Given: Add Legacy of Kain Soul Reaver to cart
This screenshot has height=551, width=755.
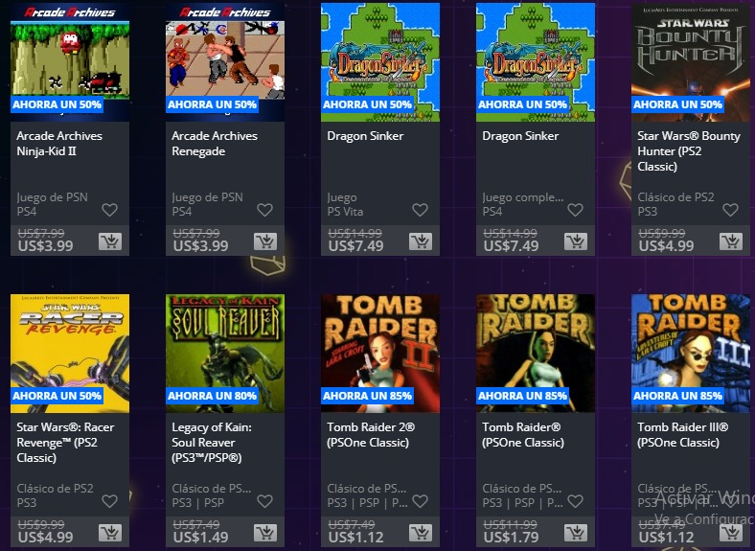Looking at the screenshot, I should tap(265, 533).
